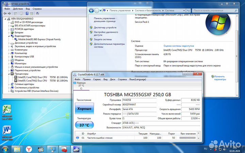Click the Изменить параметры link
245x153 pixels.
coord(220,78)
